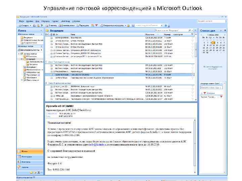Open the address book search dropdown arrow
This screenshot has height=181, width=242.
click(162, 25)
